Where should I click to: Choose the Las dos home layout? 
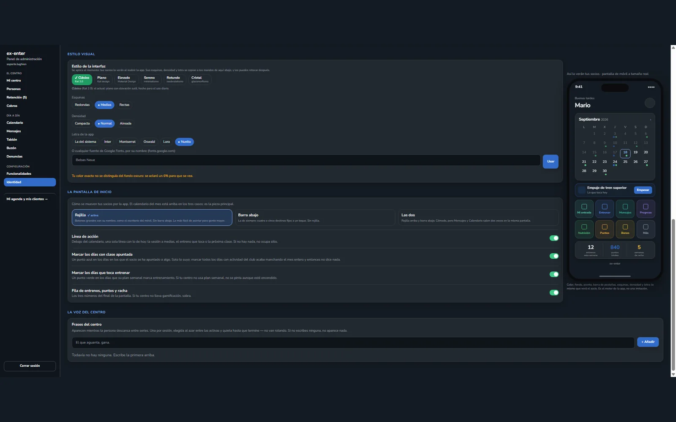click(478, 218)
